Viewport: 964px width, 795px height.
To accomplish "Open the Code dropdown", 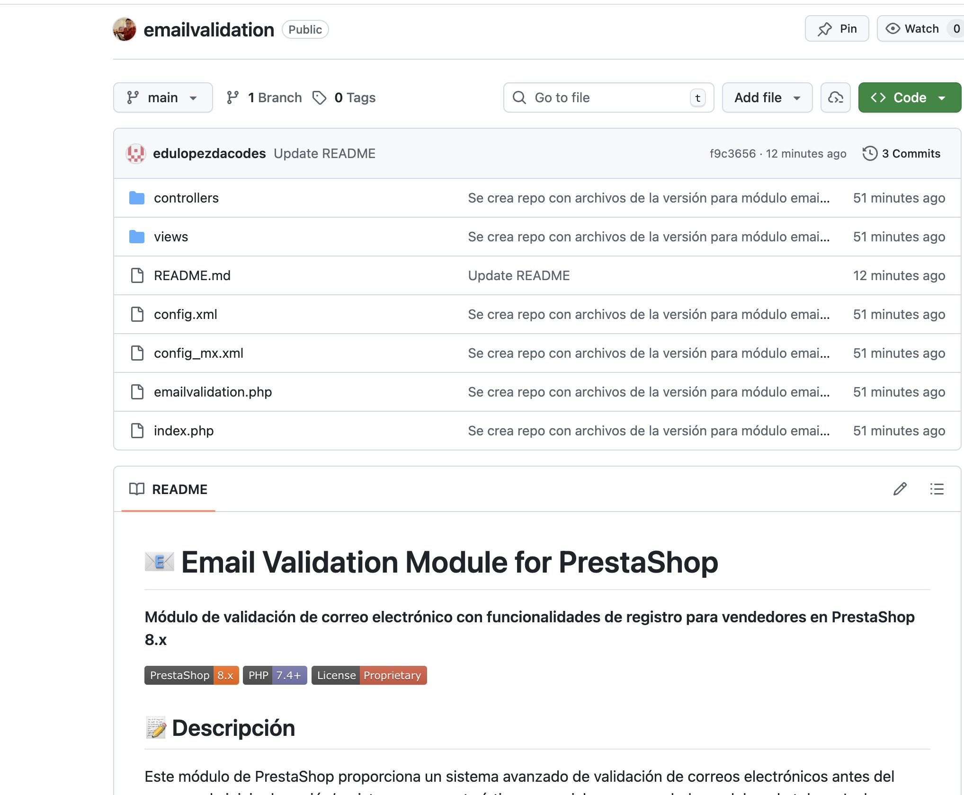I will (909, 97).
